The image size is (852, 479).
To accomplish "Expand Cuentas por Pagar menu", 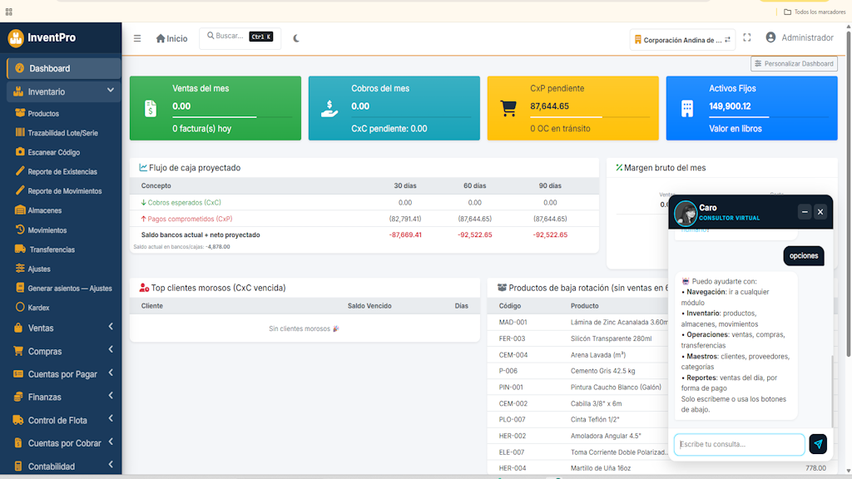I will point(63,374).
